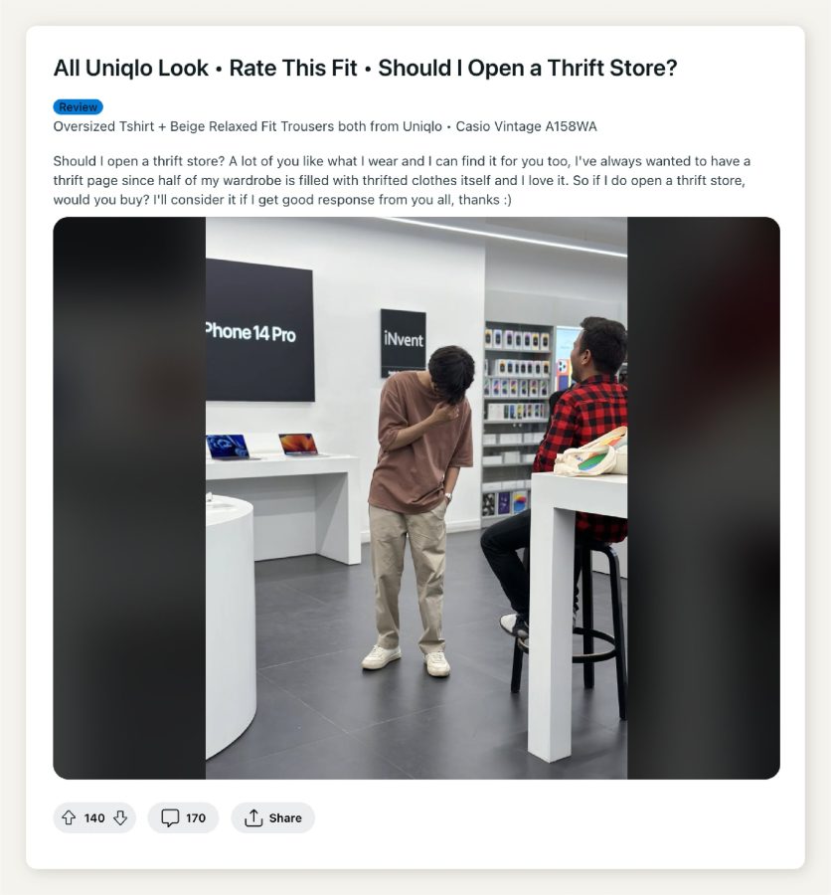The width and height of the screenshot is (831, 895).
Task: Click the blurred left side of image
Action: pyautogui.click(x=129, y=498)
